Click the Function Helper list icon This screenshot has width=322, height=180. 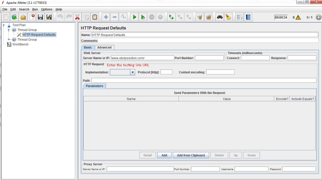pyautogui.click(x=239, y=17)
